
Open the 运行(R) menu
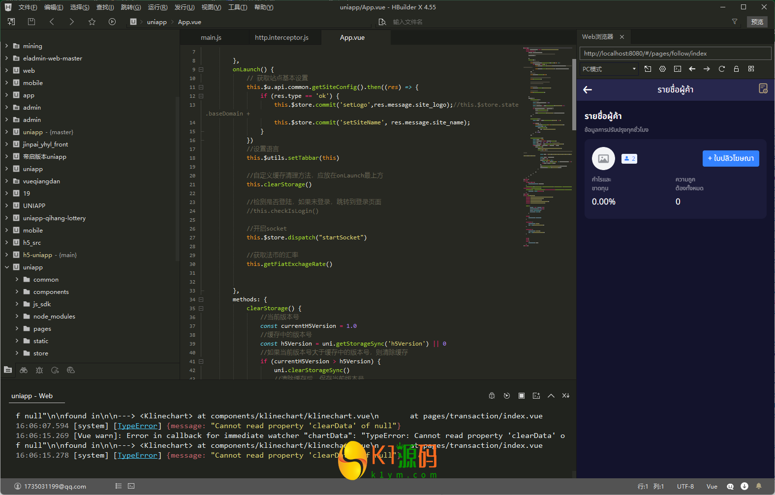click(157, 7)
